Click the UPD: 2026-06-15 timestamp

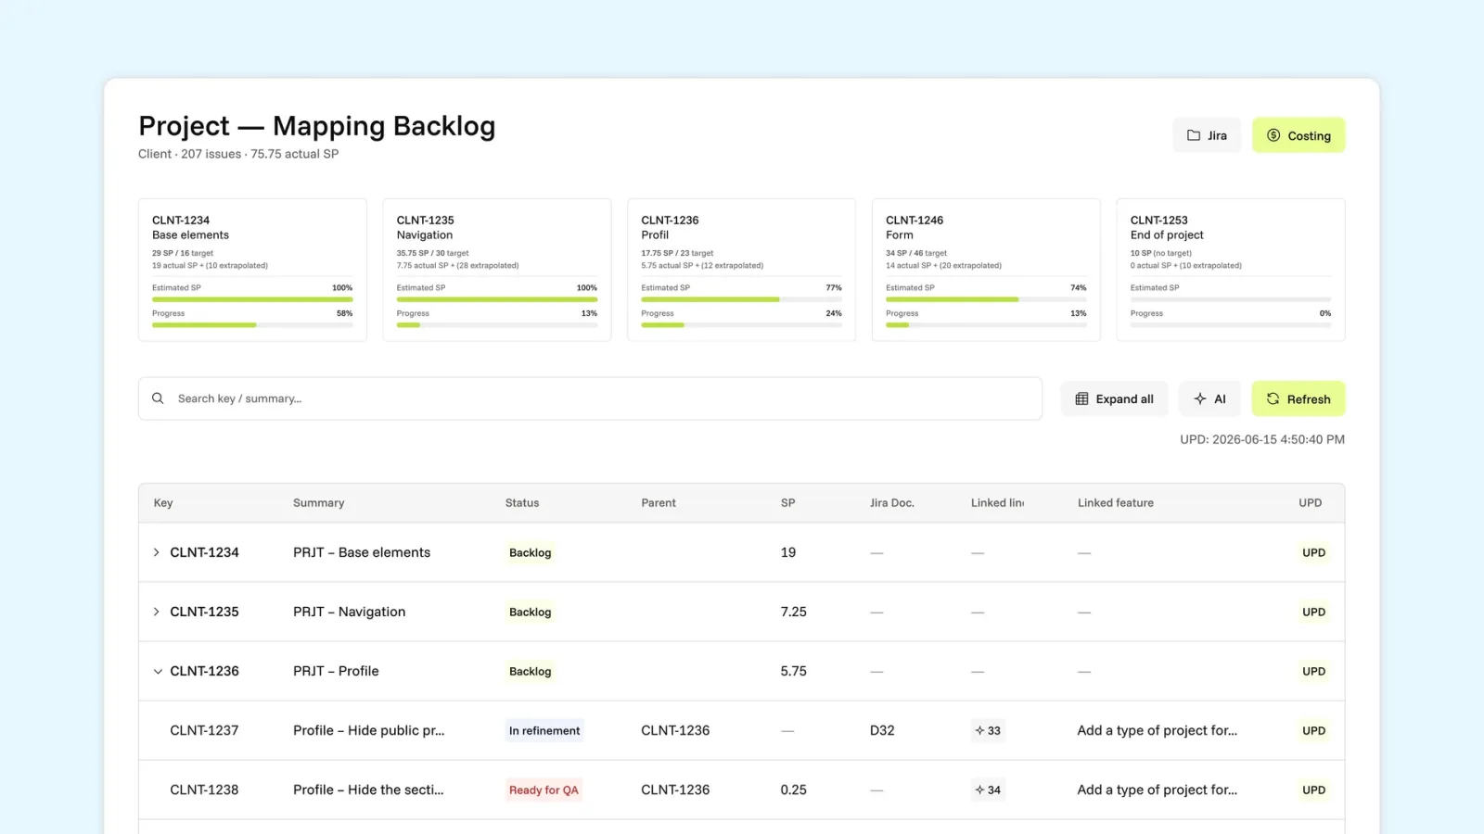tap(1262, 439)
